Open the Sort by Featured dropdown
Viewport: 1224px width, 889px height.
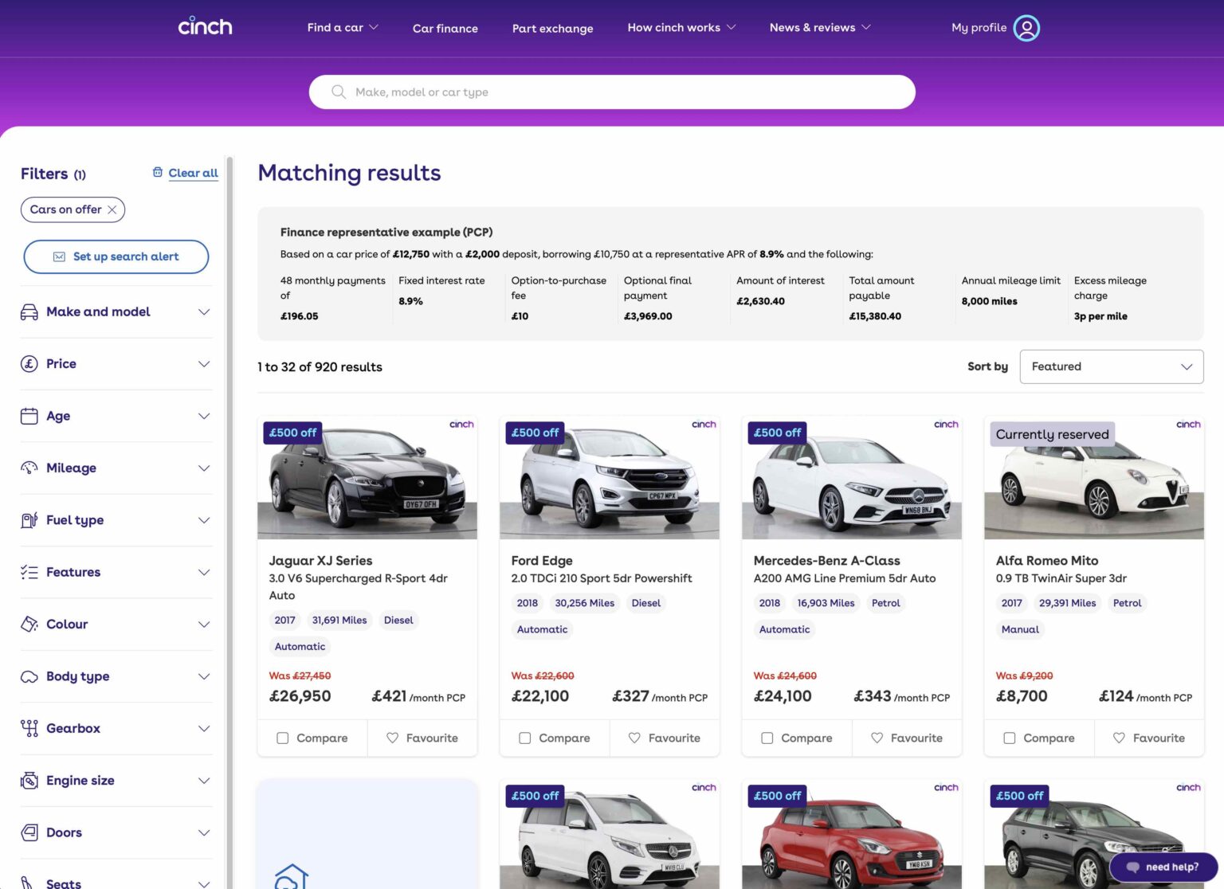[1111, 366]
